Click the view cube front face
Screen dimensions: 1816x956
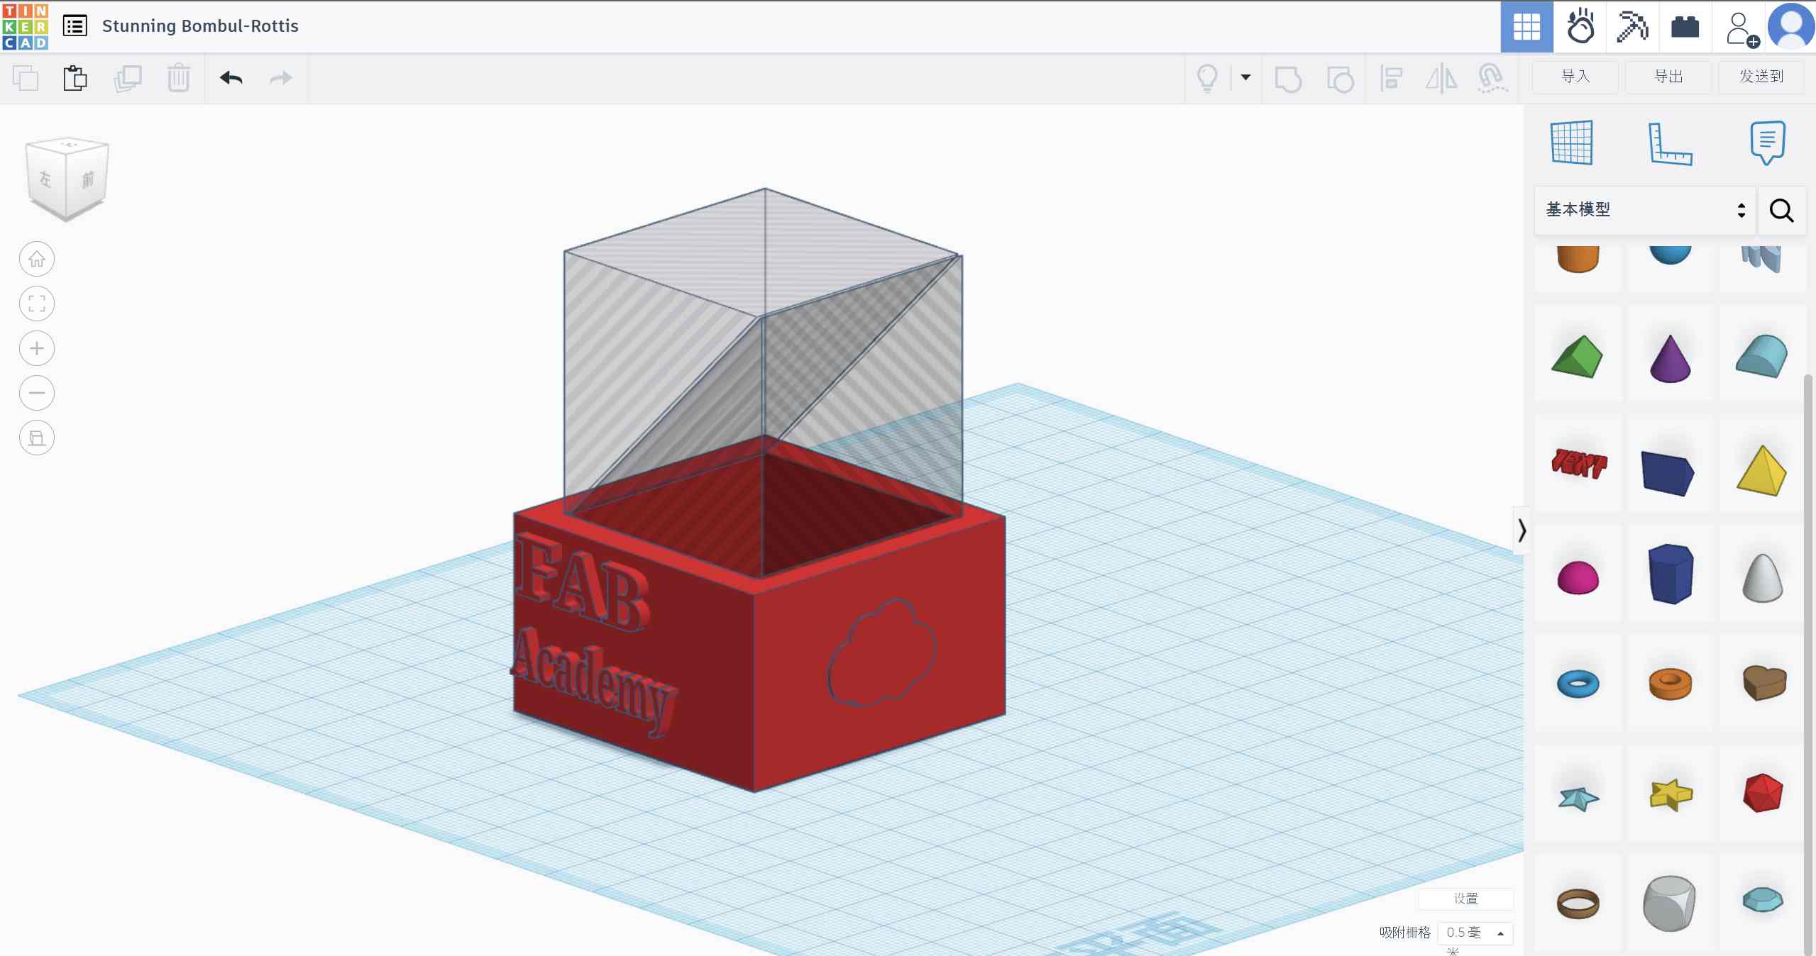[x=87, y=179]
